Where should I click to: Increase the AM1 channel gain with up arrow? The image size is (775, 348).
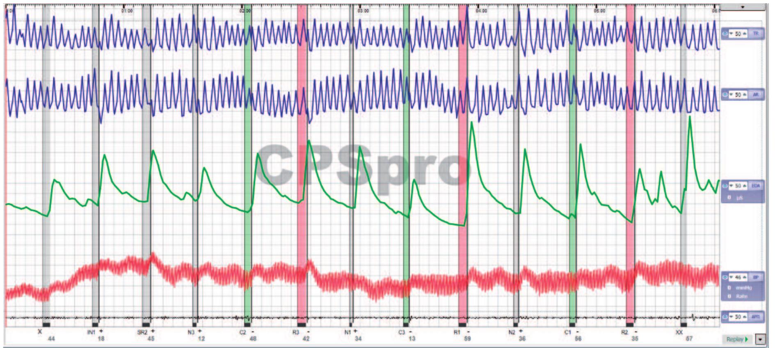745,317
